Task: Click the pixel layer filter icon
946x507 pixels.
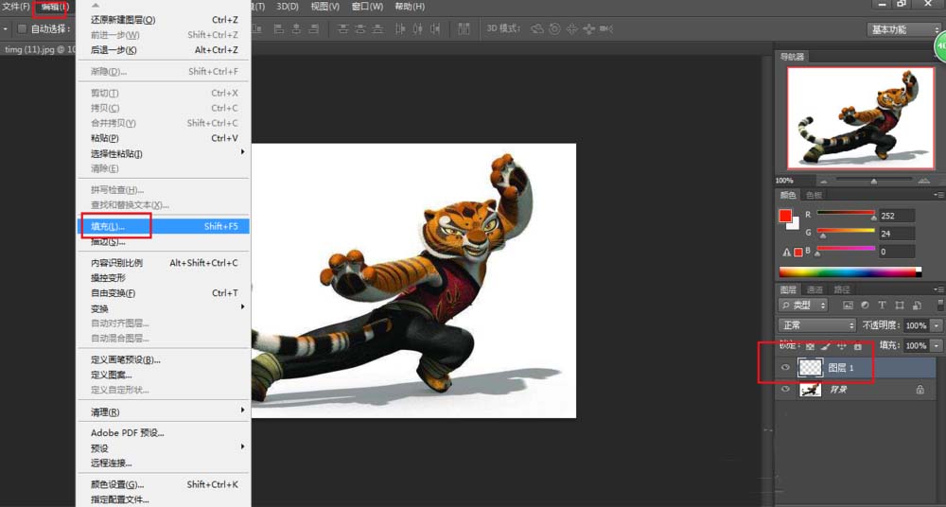Action: (848, 306)
